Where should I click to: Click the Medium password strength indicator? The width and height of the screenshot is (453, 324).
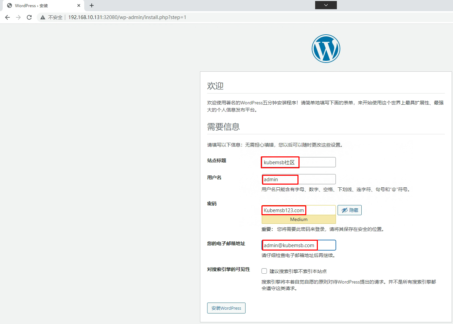click(298, 219)
